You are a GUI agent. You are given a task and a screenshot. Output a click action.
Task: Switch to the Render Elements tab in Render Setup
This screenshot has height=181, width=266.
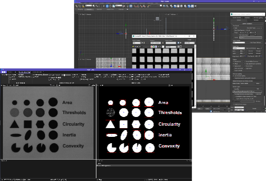coord(236,17)
